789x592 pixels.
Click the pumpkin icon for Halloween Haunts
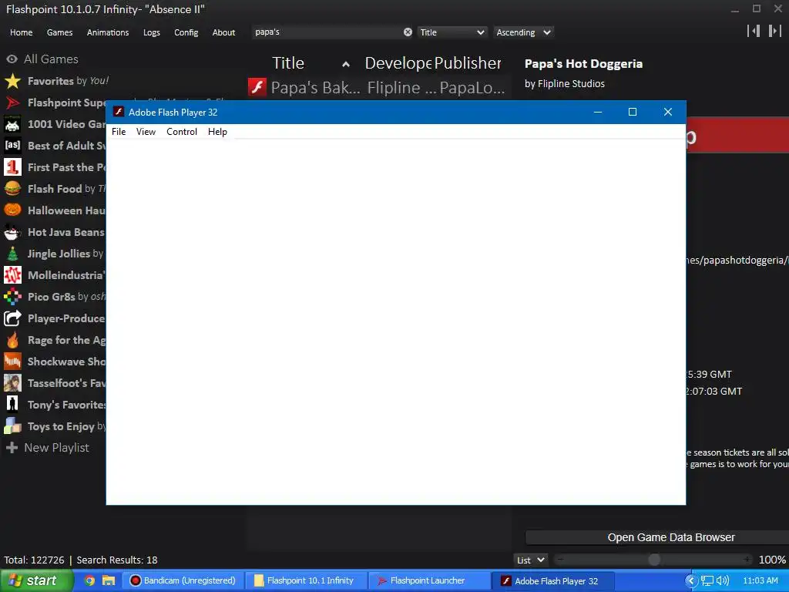(x=12, y=210)
